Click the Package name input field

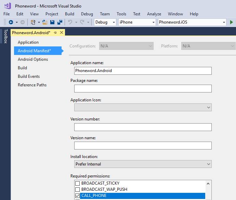(143, 89)
